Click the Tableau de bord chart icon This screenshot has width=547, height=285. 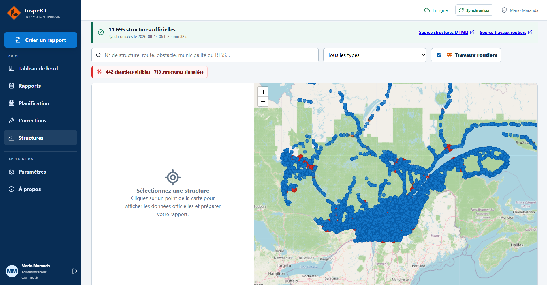[12, 68]
